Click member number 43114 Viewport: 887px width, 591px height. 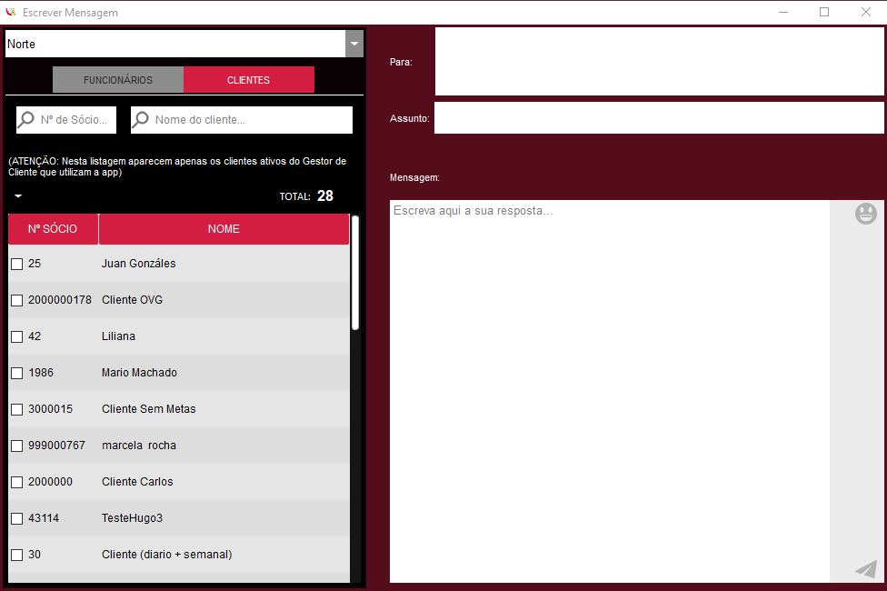click(44, 518)
